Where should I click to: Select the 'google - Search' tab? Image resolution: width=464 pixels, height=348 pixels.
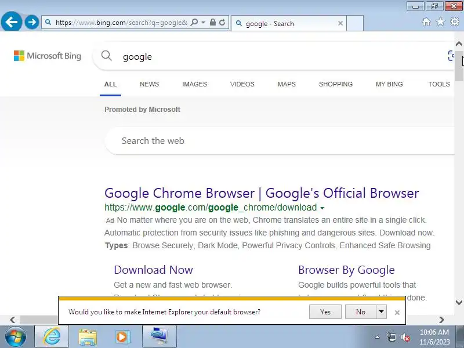[288, 23]
